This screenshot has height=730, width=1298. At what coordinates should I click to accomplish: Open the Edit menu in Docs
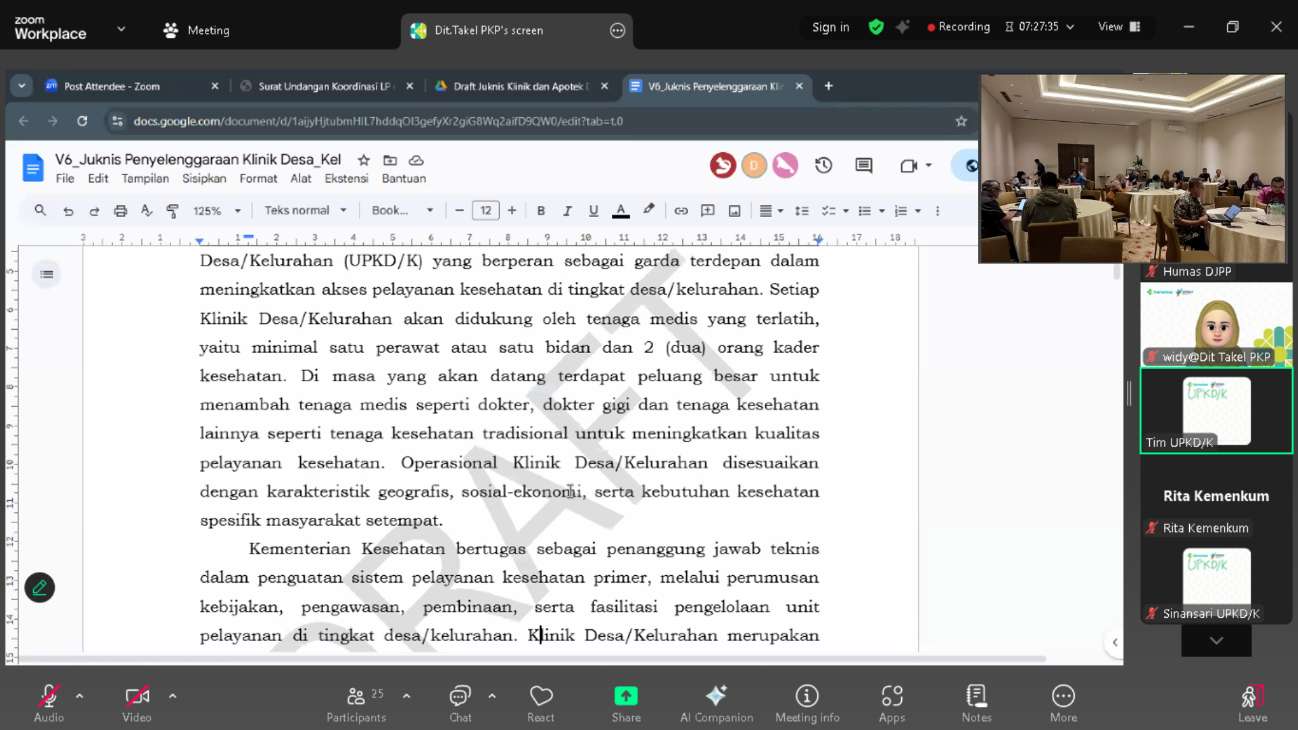click(x=98, y=178)
